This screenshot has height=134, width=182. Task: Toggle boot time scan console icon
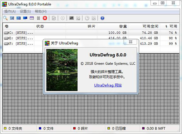pyautogui.click(x=72, y=18)
